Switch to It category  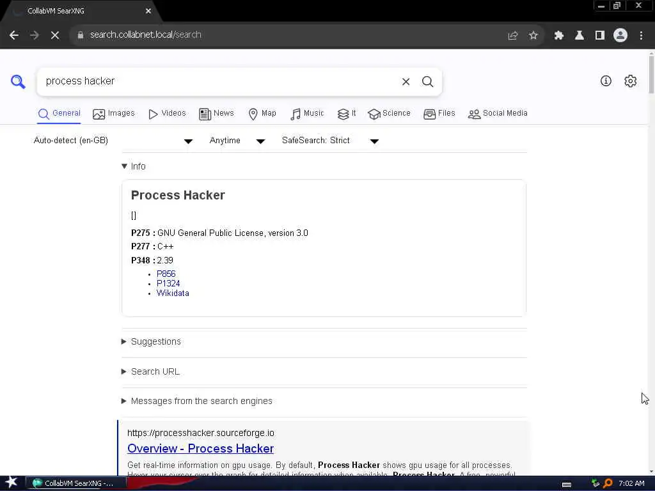click(x=347, y=114)
